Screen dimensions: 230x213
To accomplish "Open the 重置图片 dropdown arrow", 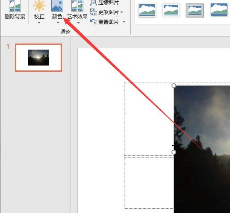I will click(x=124, y=22).
